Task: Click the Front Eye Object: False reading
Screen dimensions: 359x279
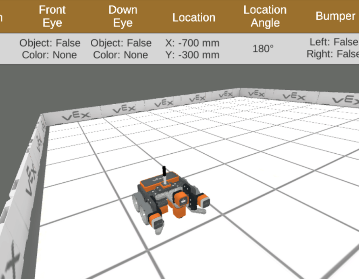Action: tap(50, 43)
